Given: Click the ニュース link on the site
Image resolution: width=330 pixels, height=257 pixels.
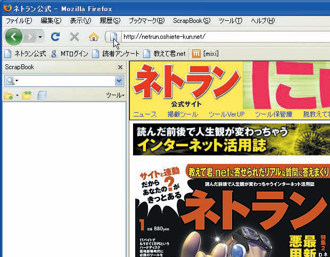Looking at the screenshot, I should tap(145, 114).
